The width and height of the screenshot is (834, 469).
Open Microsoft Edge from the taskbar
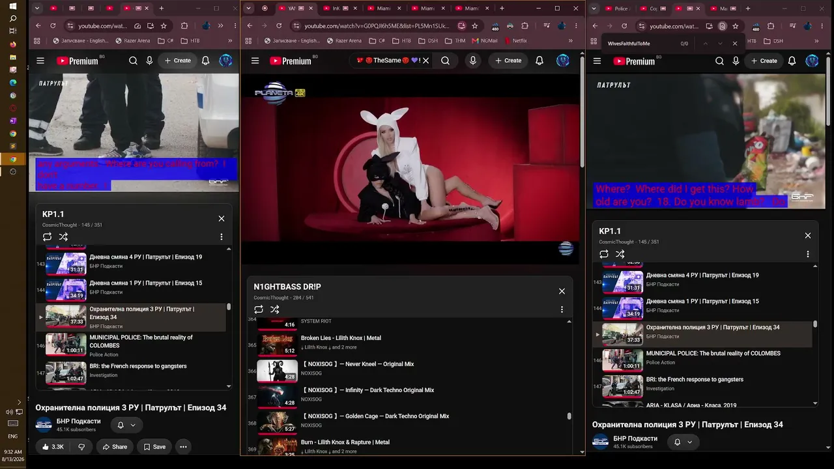[x=13, y=83]
